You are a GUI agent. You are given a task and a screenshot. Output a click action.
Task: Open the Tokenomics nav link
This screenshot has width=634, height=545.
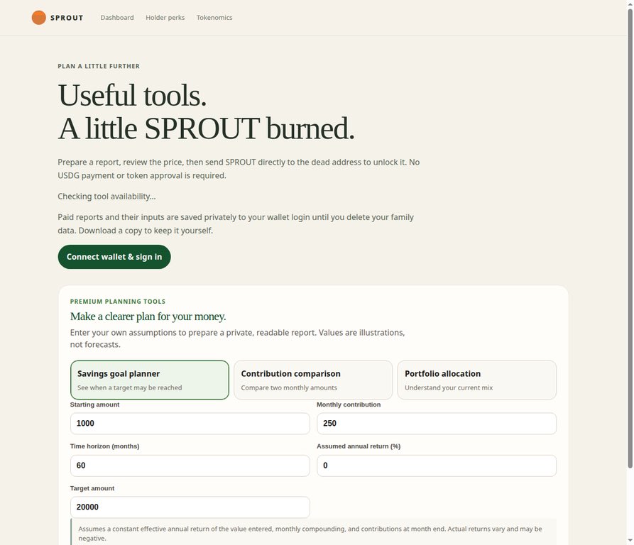(214, 18)
